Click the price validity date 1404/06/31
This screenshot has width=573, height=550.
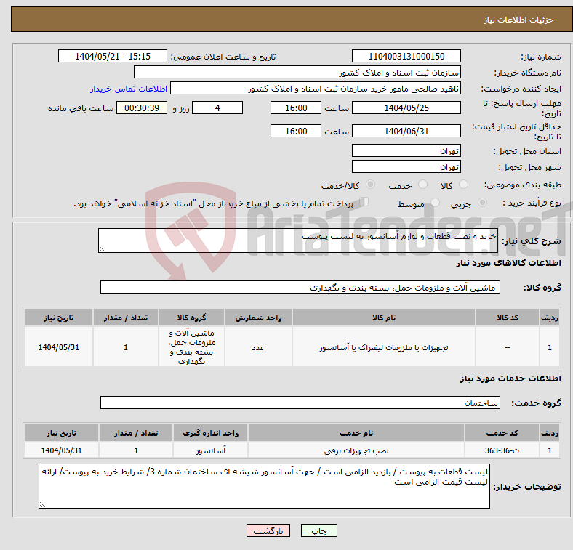coord(406,131)
